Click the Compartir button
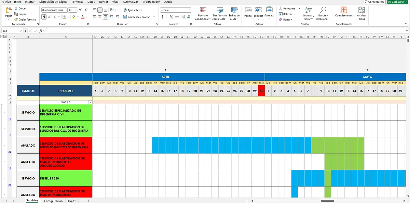 [398, 2]
